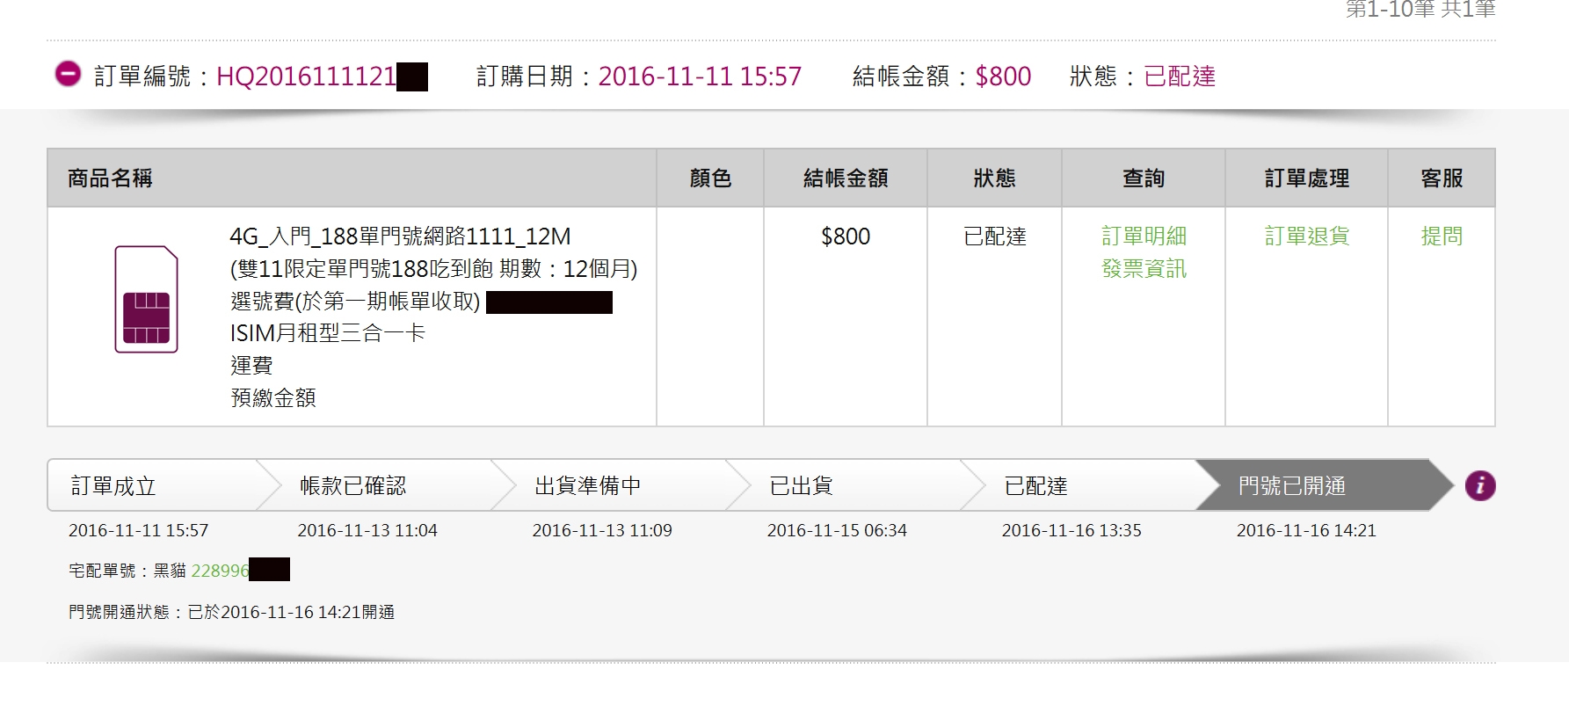The image size is (1569, 706).
Task: Click the product name 4G_入門_188單門號網路1111_12M
Action: pos(400,237)
